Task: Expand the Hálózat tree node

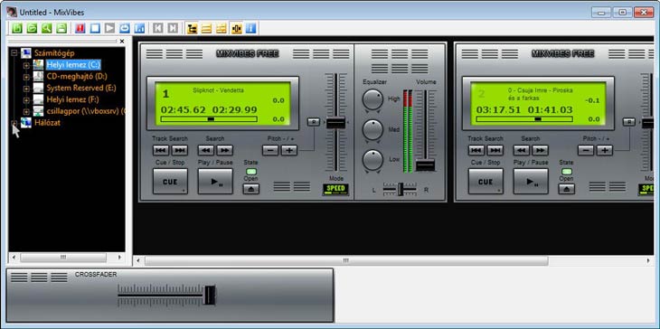Action: [x=14, y=123]
